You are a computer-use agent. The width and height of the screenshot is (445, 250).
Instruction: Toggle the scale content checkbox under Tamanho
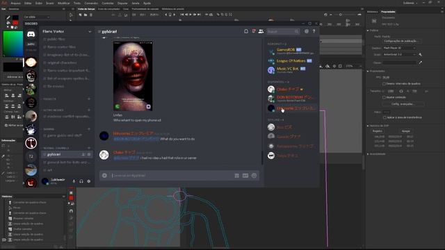[x=384, y=97]
